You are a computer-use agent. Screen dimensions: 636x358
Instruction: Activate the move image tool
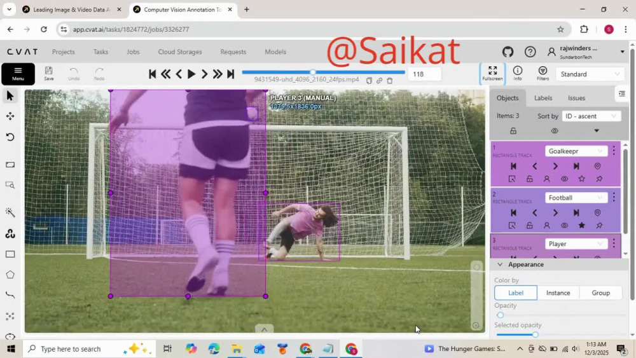10,116
